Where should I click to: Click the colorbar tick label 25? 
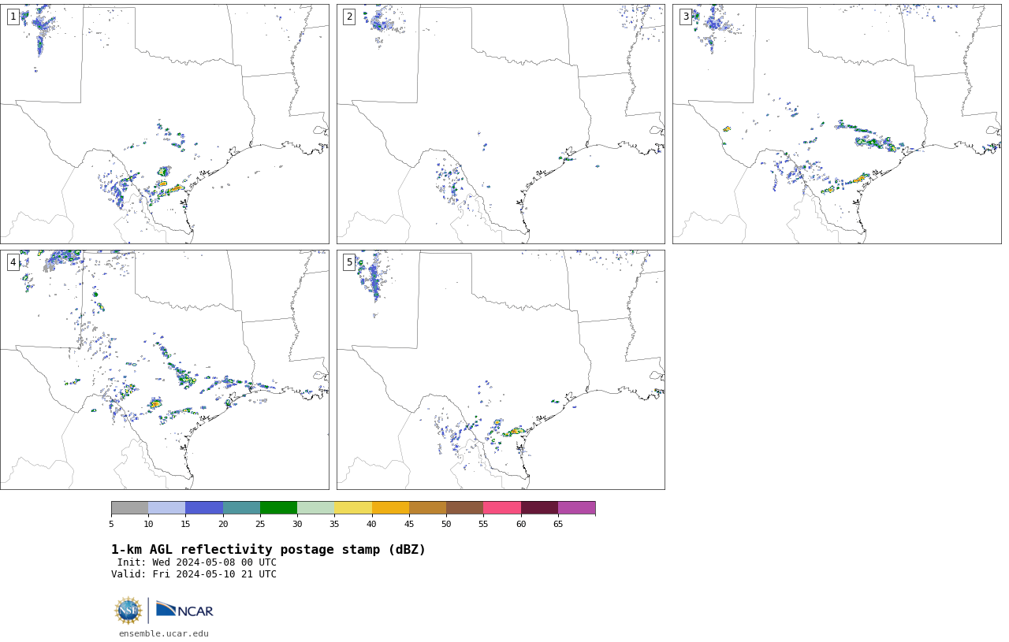point(260,525)
